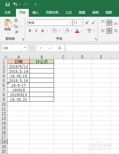Open fill color dropdown arrow

pyautogui.click(x=72, y=31)
